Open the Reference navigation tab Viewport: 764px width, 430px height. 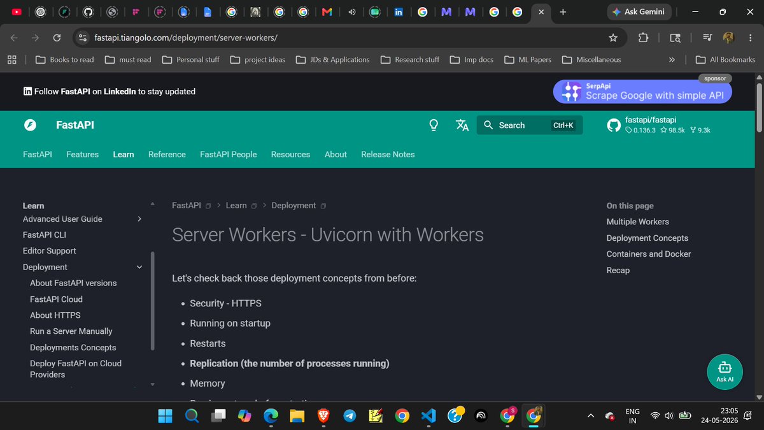(x=167, y=154)
